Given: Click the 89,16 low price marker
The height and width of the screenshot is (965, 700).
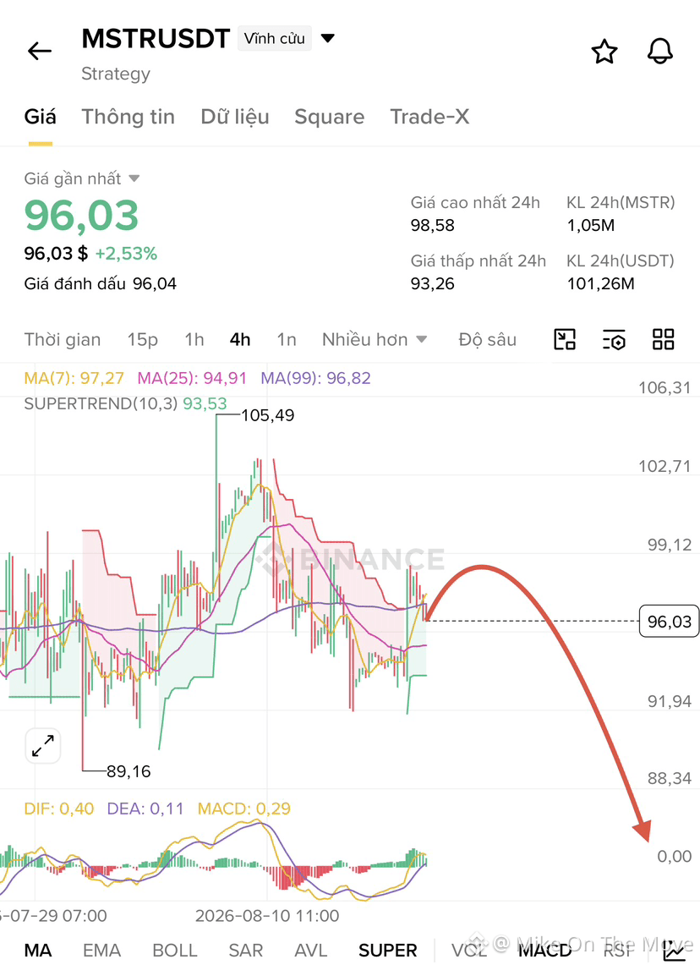Looking at the screenshot, I should [x=129, y=771].
